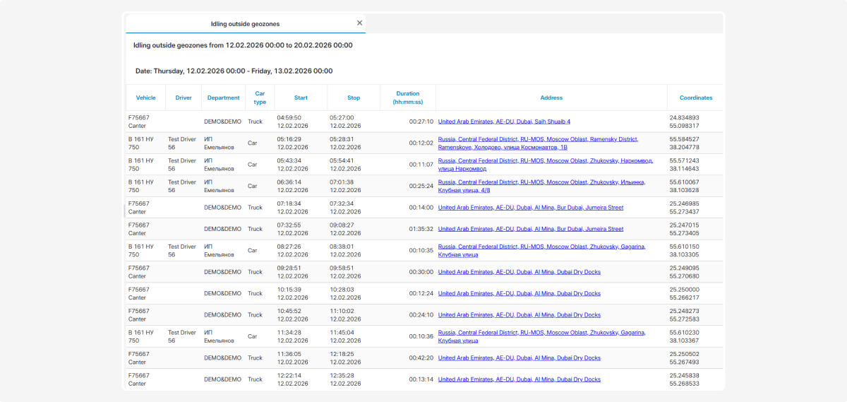
Task: Click the Car type column header
Action: 260,97
